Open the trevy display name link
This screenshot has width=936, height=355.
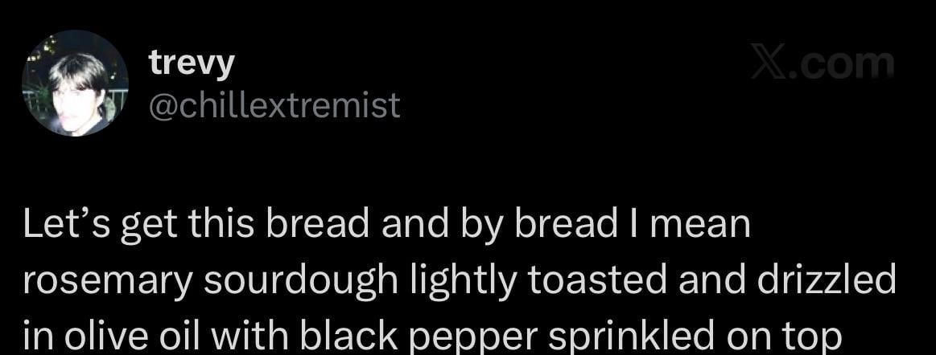click(x=192, y=64)
